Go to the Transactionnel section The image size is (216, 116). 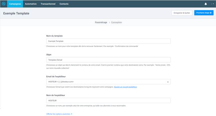click(48, 4)
